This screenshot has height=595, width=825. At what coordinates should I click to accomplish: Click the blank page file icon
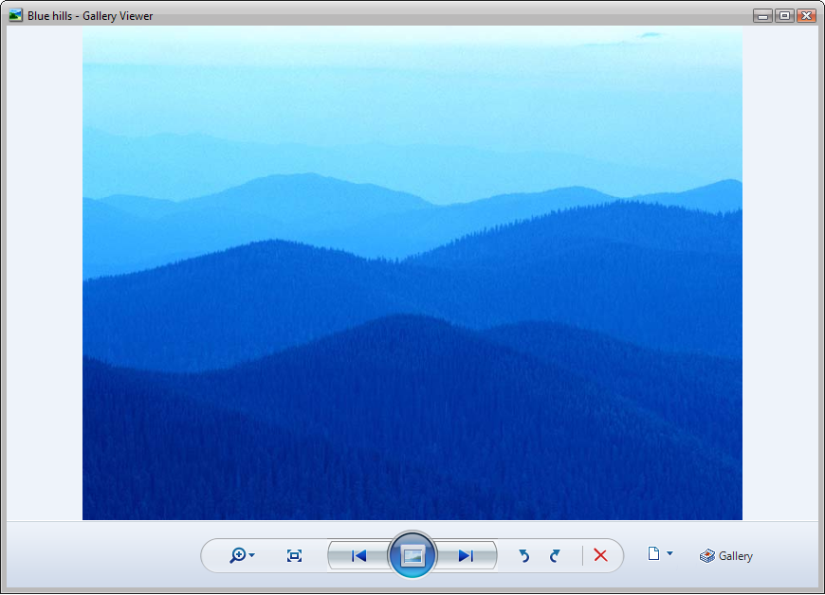[x=653, y=553]
